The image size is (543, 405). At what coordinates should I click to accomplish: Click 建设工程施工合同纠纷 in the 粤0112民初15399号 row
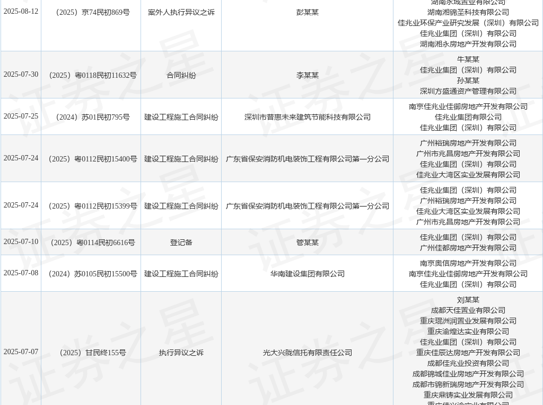tap(181, 206)
